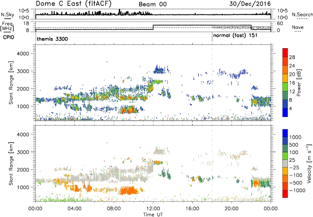This screenshot has height=217, width=313.
Task: Click 'Slant Range [km]' label of velocity panel
Action: coord(11,164)
